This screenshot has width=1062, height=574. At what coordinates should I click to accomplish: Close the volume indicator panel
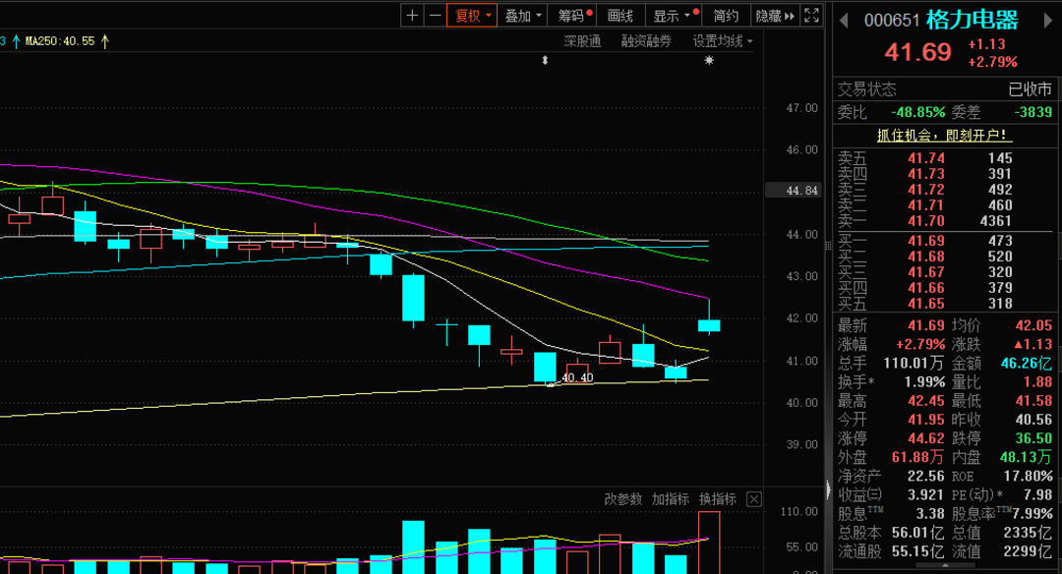click(x=754, y=499)
